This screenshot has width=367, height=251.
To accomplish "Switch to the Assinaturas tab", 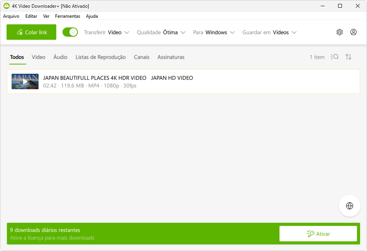I will [171, 57].
